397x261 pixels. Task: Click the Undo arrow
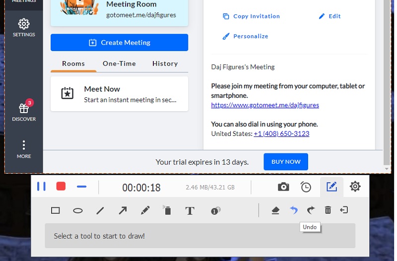(294, 210)
